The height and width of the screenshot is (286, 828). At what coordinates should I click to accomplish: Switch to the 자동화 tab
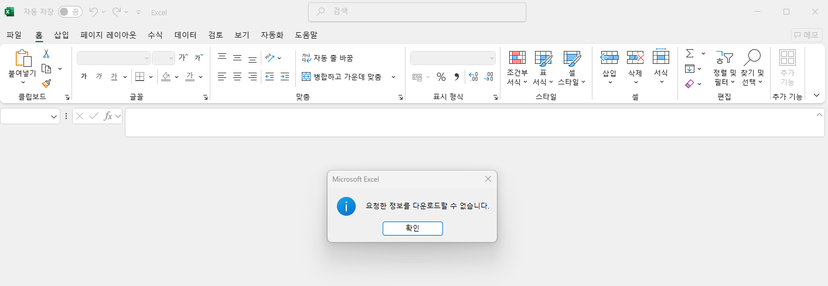[272, 35]
